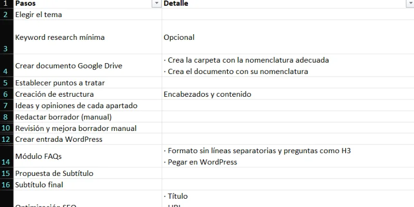The height and width of the screenshot is (207, 414).
Task: Select row header 8
Action: click(x=7, y=117)
